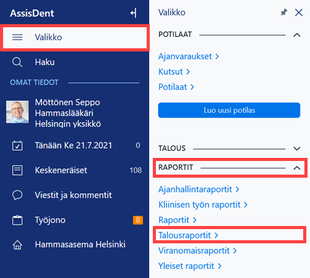Click the orange Työjono badge showing 8
The width and height of the screenshot is (310, 278).
[x=138, y=220]
